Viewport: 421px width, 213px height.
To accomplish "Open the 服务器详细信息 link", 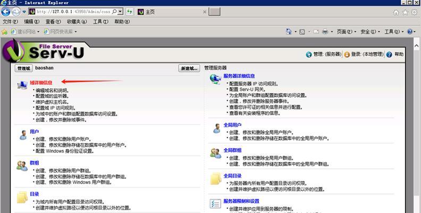I will coord(239,76).
